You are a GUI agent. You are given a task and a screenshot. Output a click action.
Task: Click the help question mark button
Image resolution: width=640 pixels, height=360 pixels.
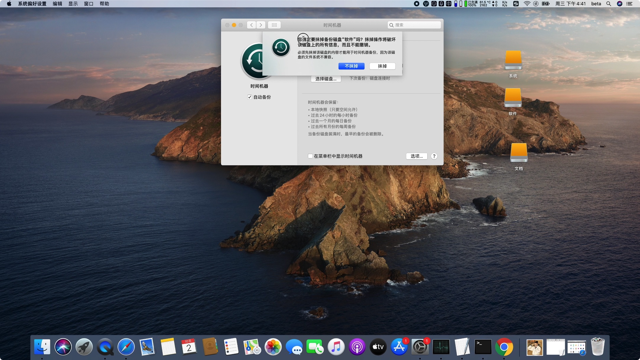pyautogui.click(x=434, y=156)
